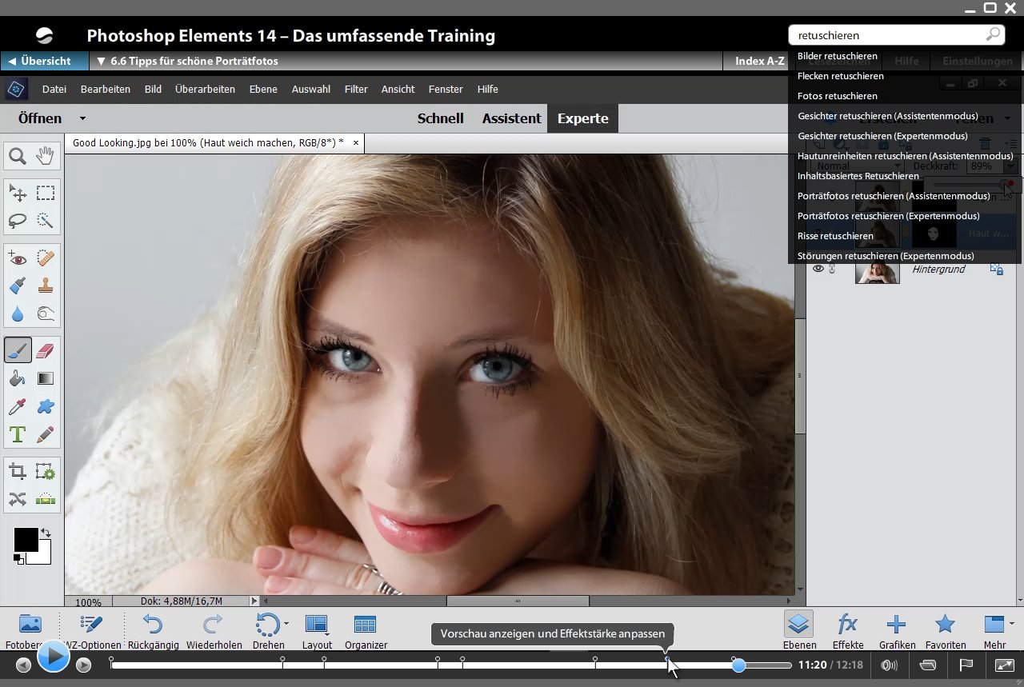The image size is (1024, 687).
Task: Reset default black and white colors
Action: tap(18, 558)
